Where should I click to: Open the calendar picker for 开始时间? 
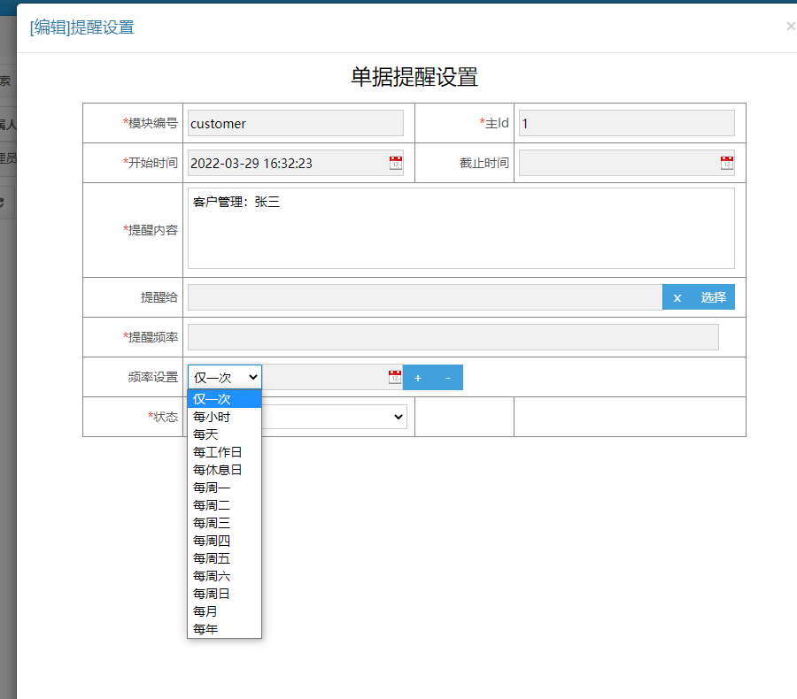(x=396, y=163)
